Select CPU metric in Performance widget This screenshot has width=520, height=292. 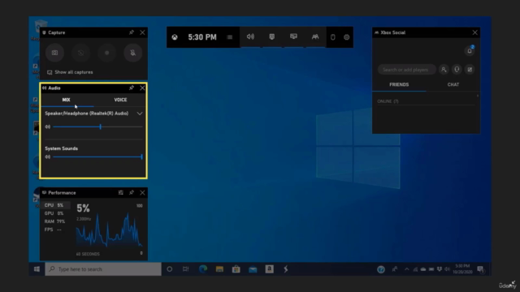[x=56, y=205]
